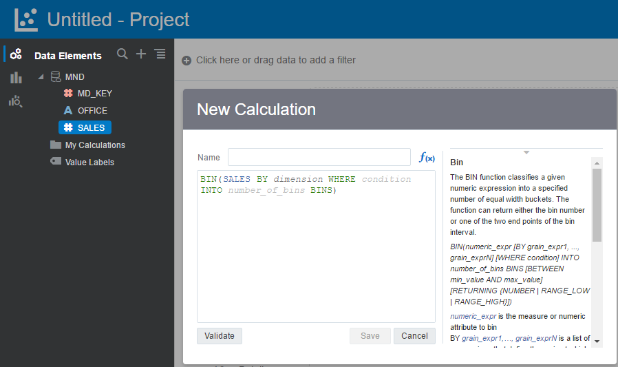
Task: Click the Untitled - Project title
Action: click(x=118, y=20)
